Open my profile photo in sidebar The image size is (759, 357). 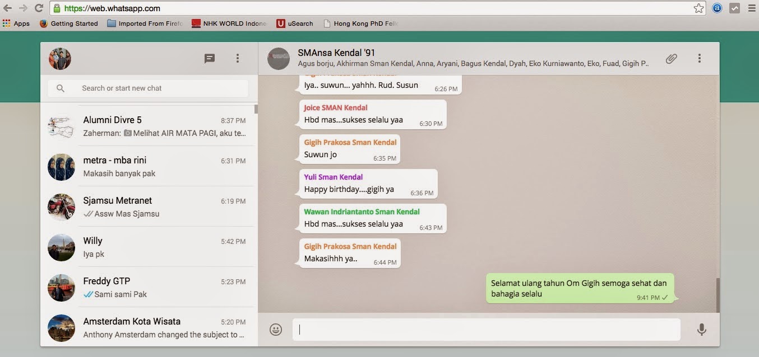click(x=60, y=59)
